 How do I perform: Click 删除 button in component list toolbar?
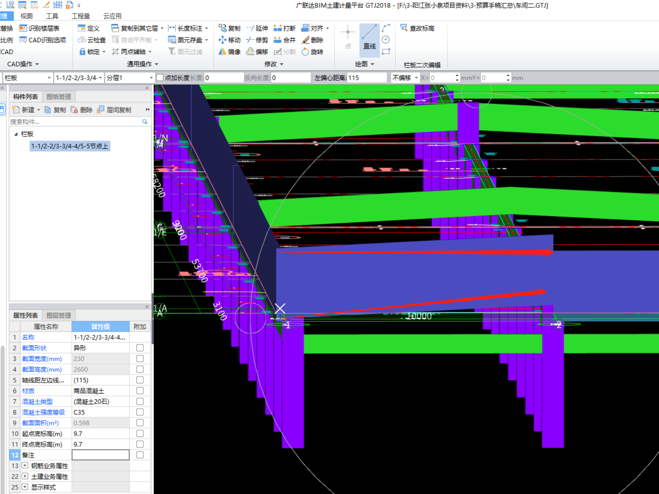point(81,110)
